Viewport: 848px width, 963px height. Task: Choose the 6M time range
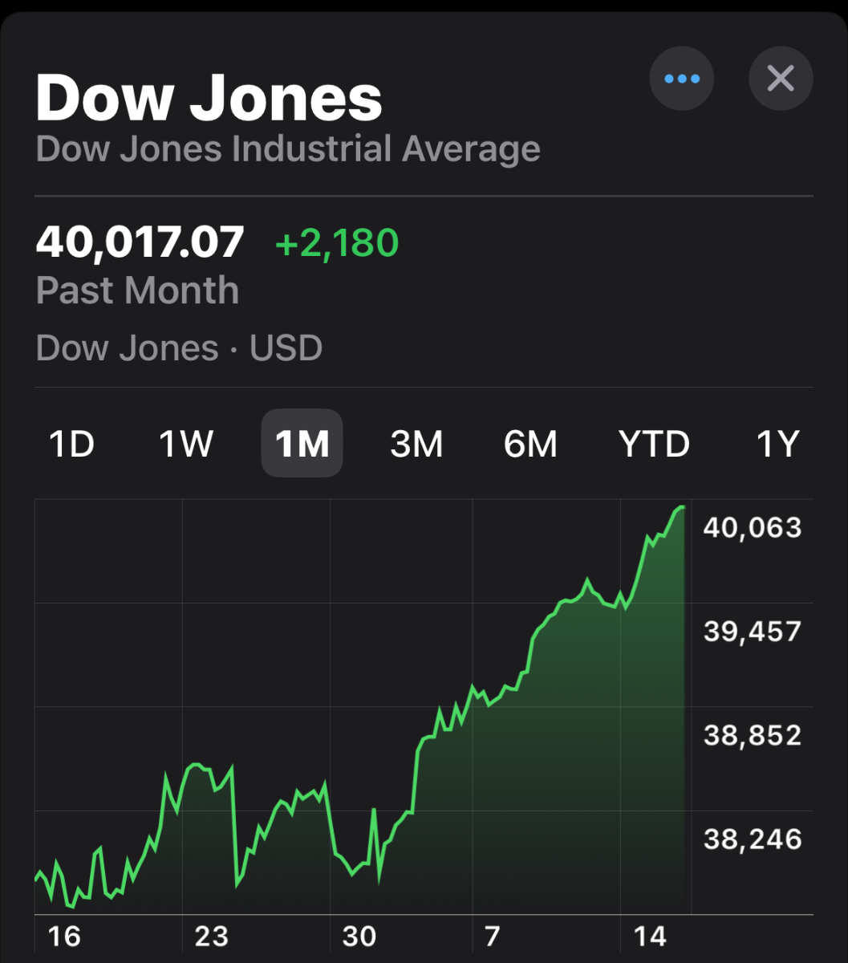[x=530, y=444]
